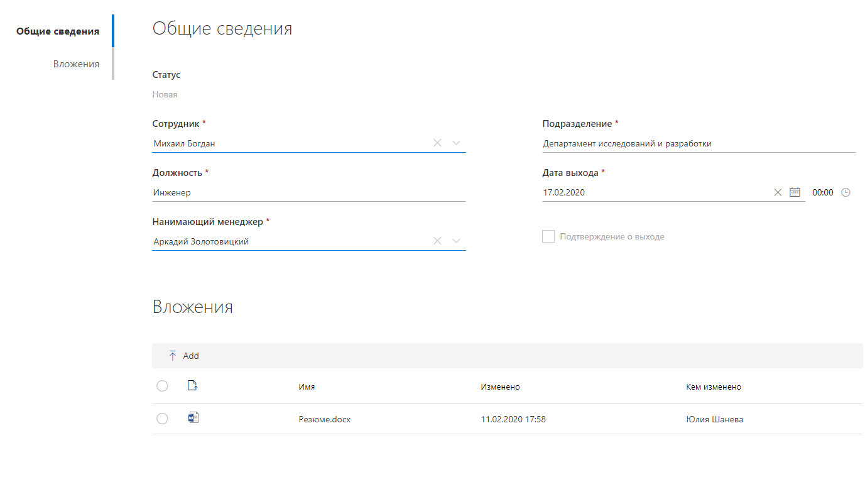865x477 pixels.
Task: Clear the Дата выхода using the X icon
Action: click(x=778, y=192)
